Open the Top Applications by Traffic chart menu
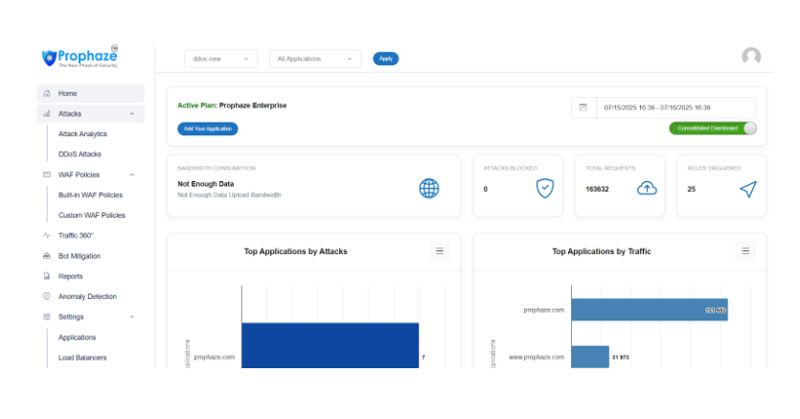Image resolution: width=800 pixels, height=419 pixels. pos(745,251)
